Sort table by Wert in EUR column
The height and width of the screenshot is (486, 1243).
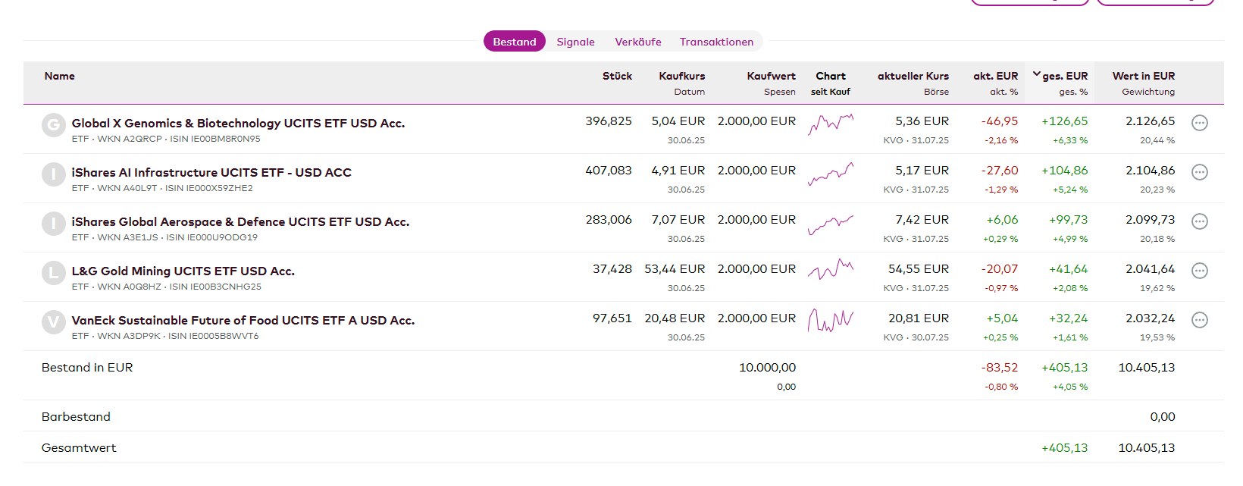click(1143, 76)
